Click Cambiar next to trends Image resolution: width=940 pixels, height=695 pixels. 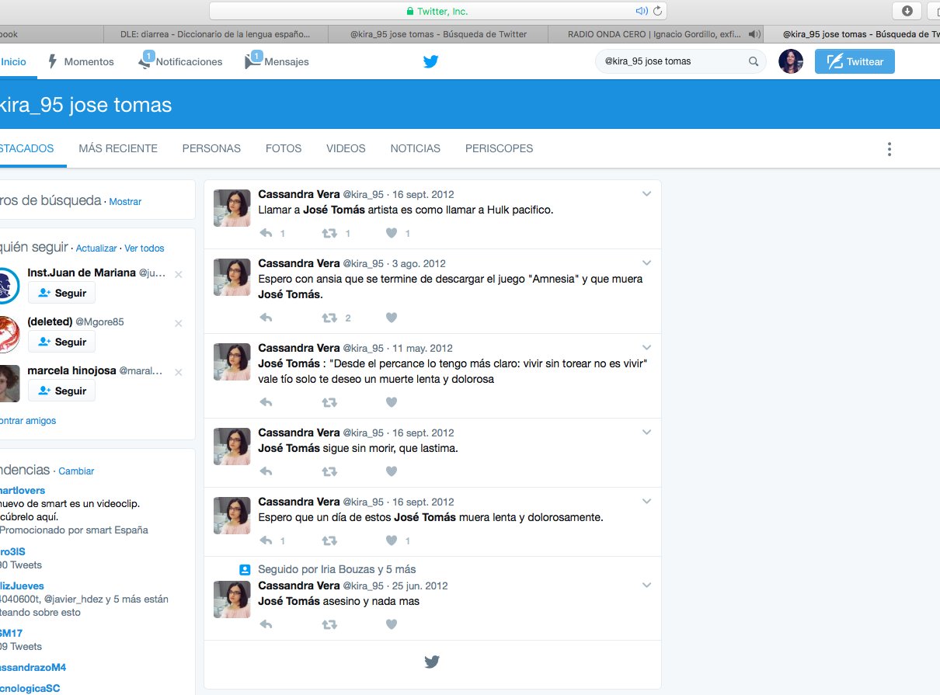click(76, 471)
